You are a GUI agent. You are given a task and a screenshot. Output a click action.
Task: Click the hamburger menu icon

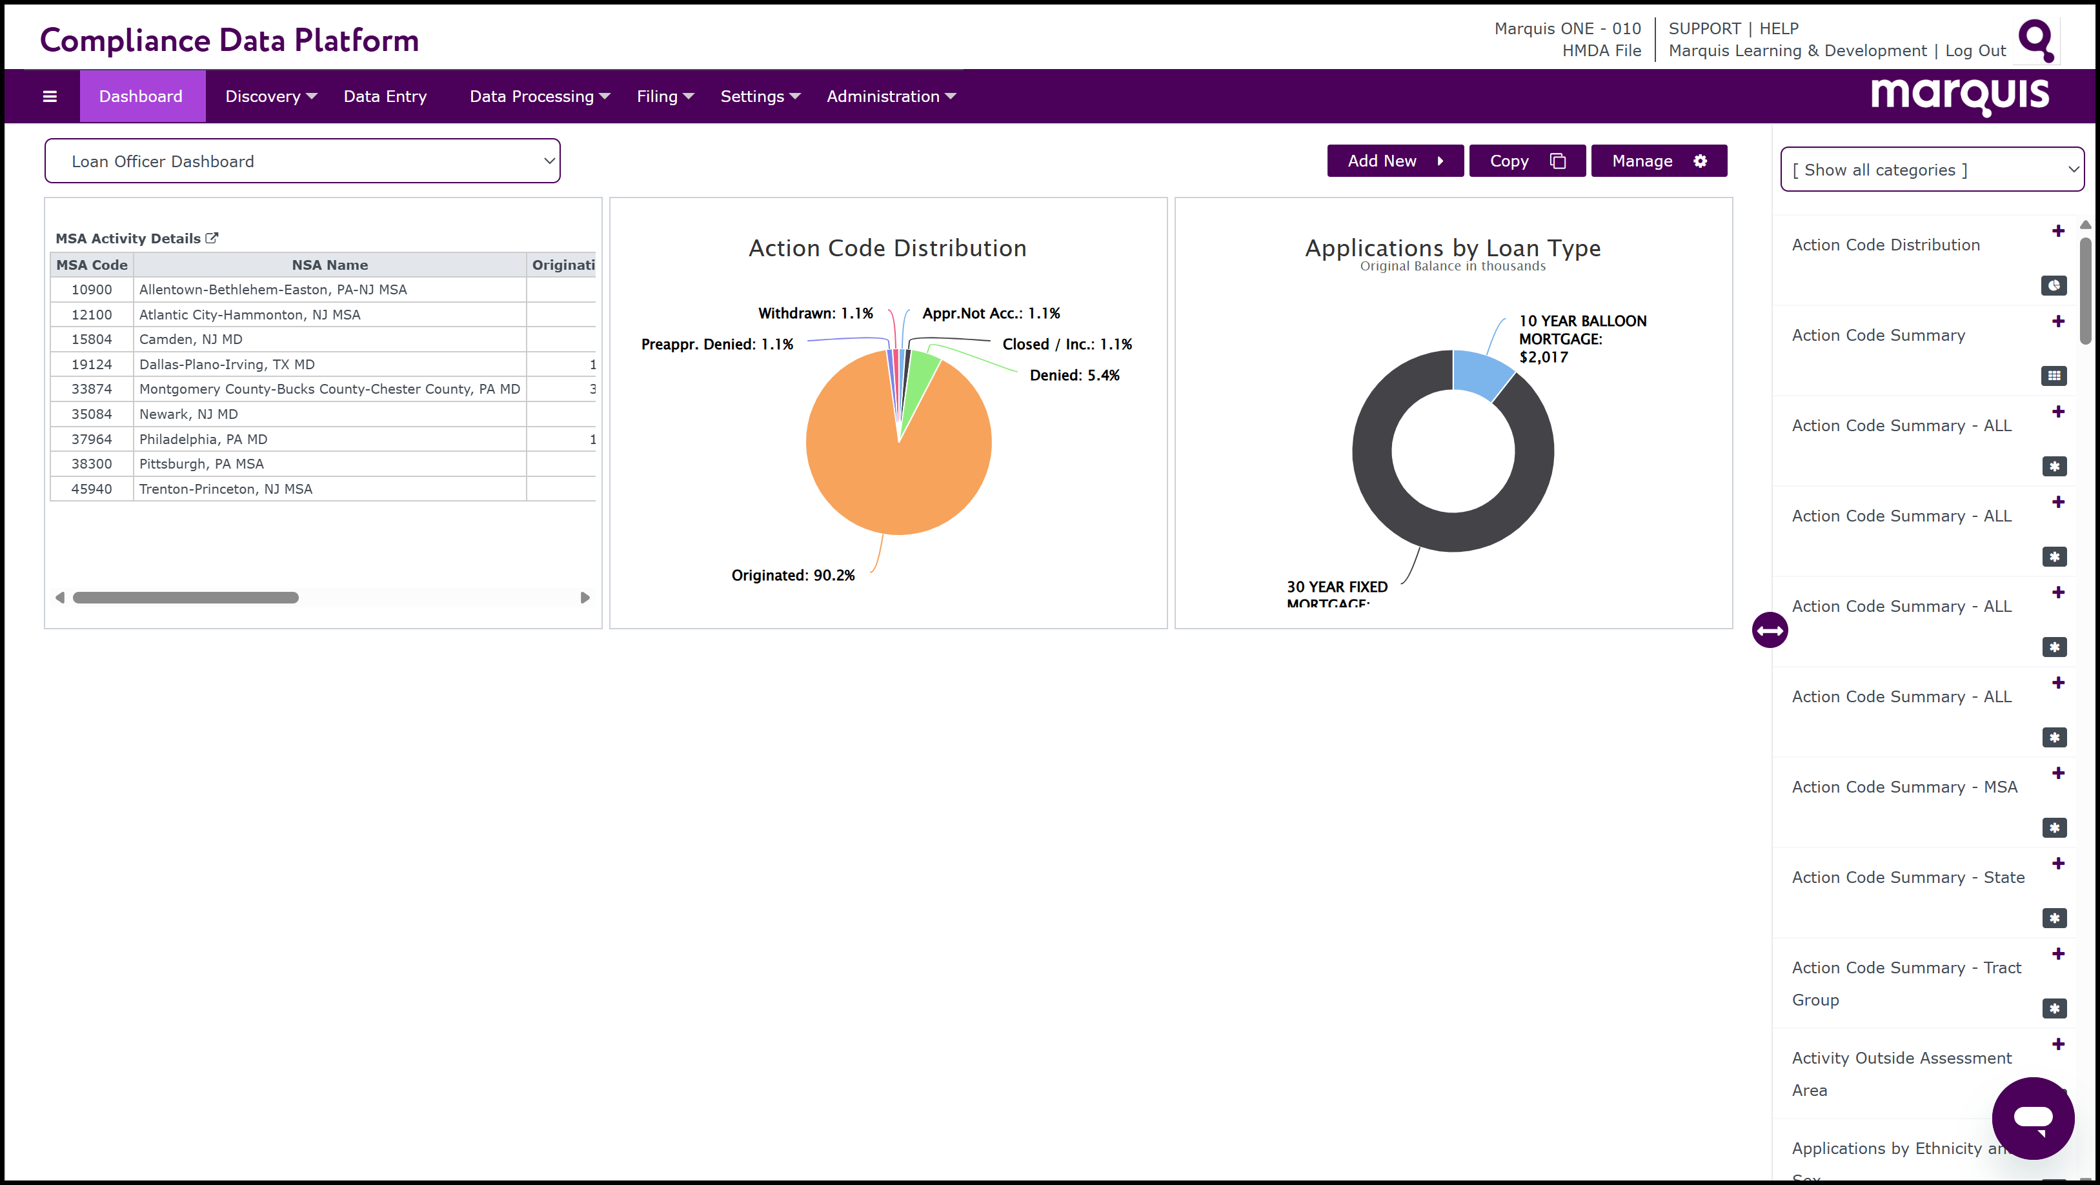[x=50, y=96]
